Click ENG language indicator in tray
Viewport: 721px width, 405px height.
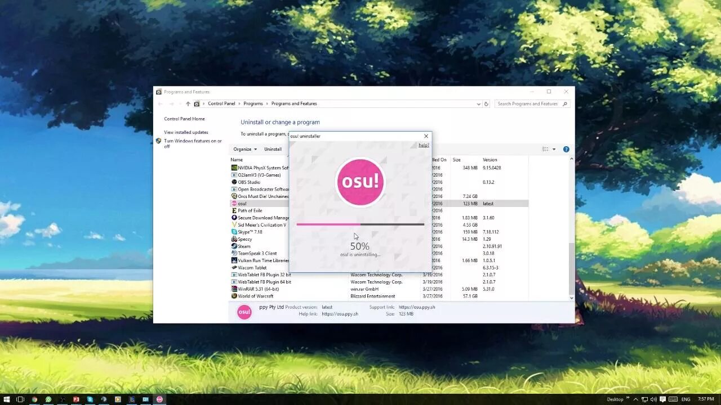[686, 399]
